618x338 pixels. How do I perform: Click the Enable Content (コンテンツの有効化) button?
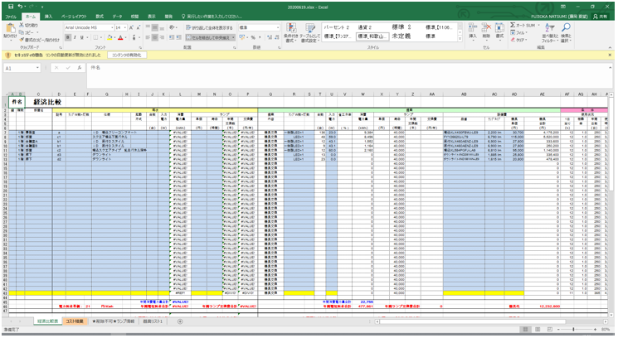pyautogui.click(x=127, y=54)
